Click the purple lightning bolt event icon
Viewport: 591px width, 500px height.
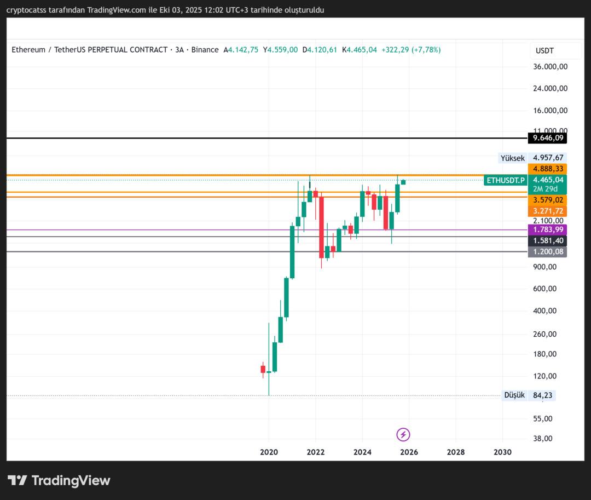coord(403,435)
